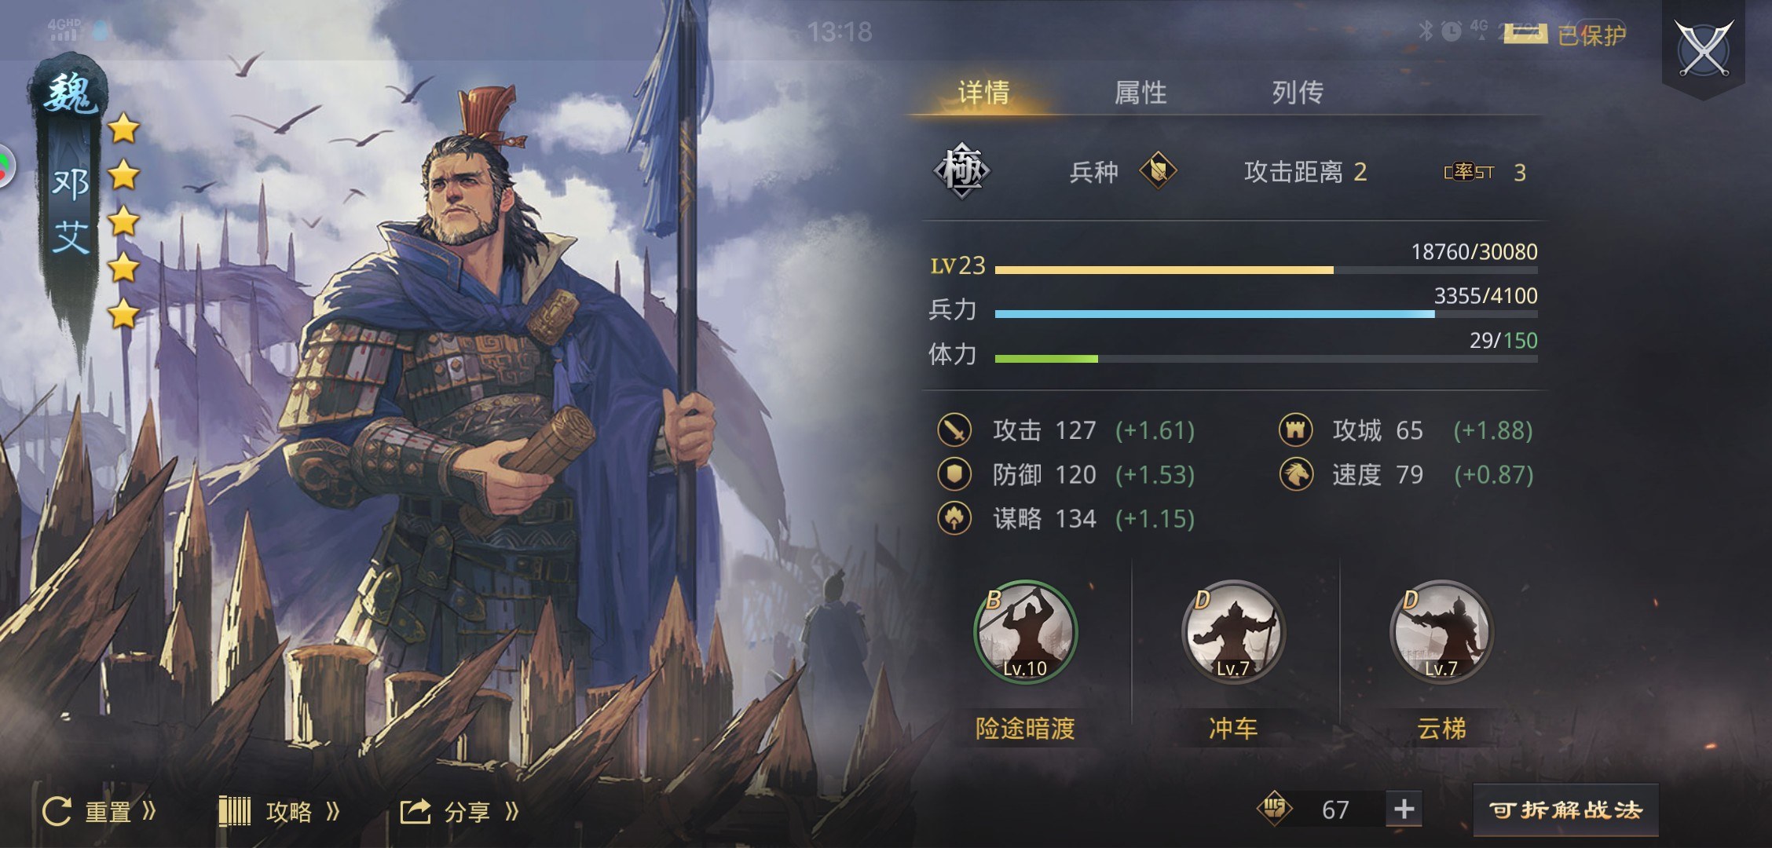
Task: Select the 详情 details tab
Action: 983,93
